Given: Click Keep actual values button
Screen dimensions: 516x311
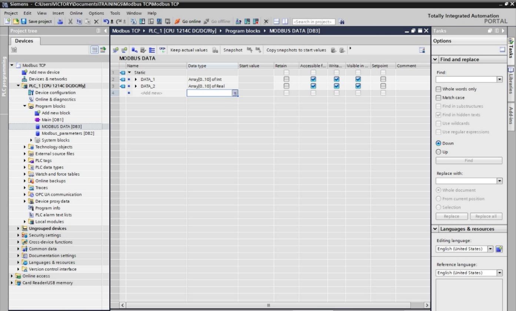Looking at the screenshot, I should tap(189, 50).
